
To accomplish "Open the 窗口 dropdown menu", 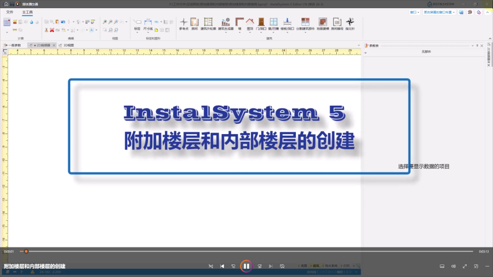I will click(415, 11).
